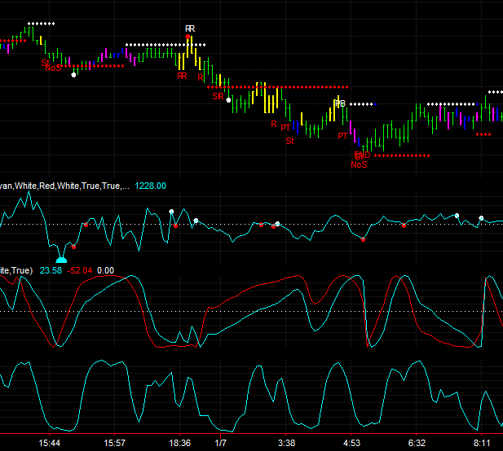Click the red SR signal label
This screenshot has height=451, width=503.
(x=218, y=96)
